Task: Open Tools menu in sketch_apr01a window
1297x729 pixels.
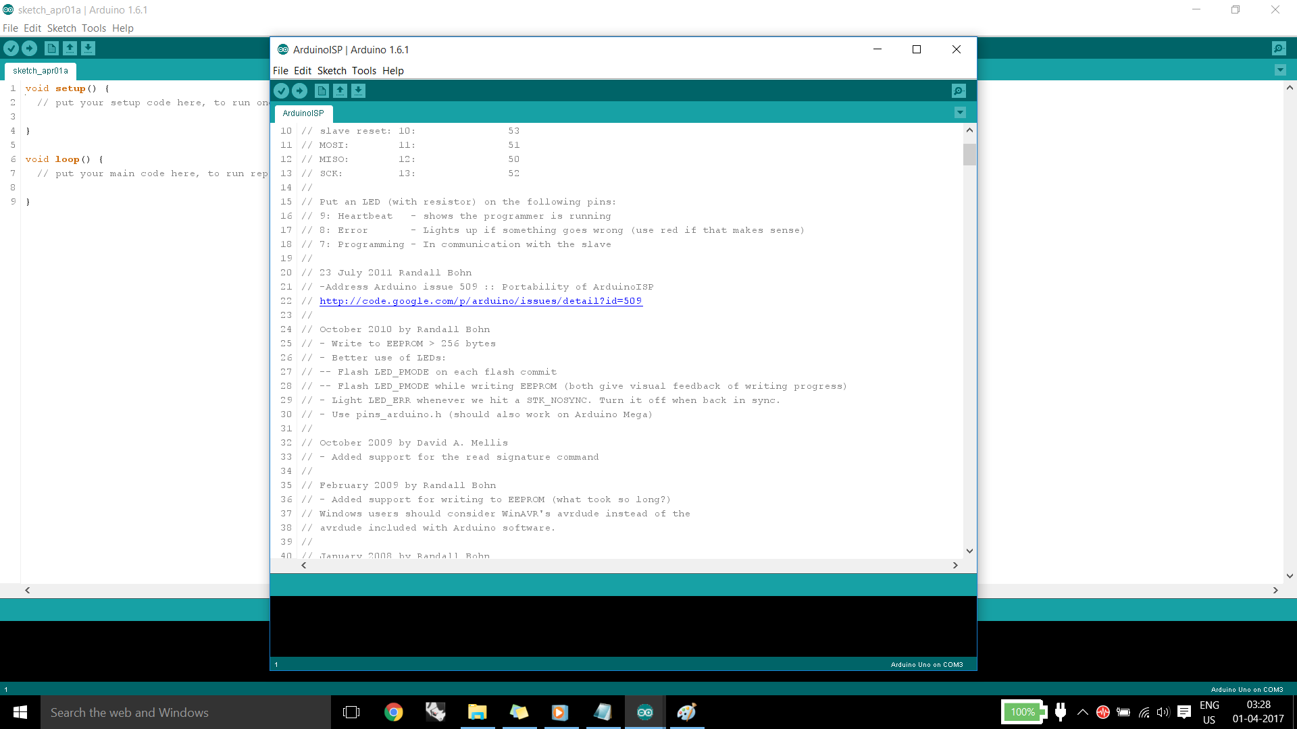Action: coord(94,28)
